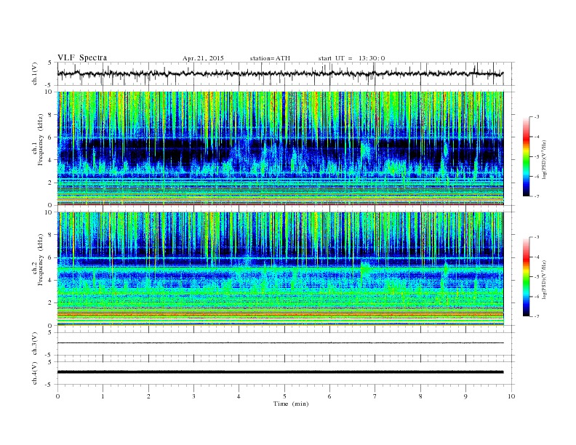Click the "ch.1(V)" axis label

coord(34,73)
